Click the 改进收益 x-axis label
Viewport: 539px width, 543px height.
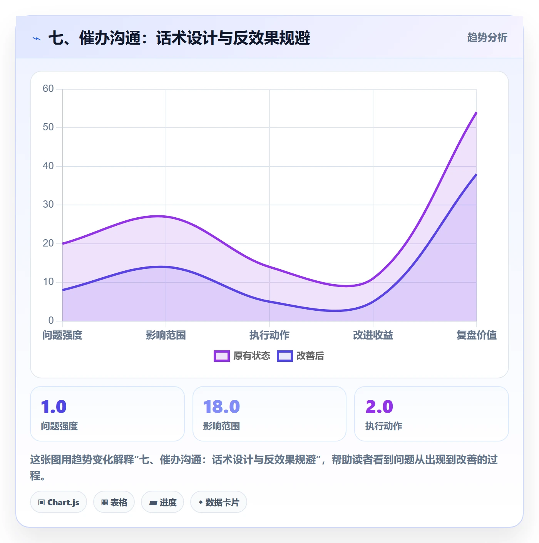373,335
